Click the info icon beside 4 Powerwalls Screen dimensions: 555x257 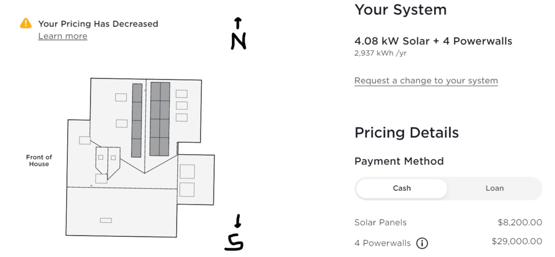pyautogui.click(x=422, y=243)
